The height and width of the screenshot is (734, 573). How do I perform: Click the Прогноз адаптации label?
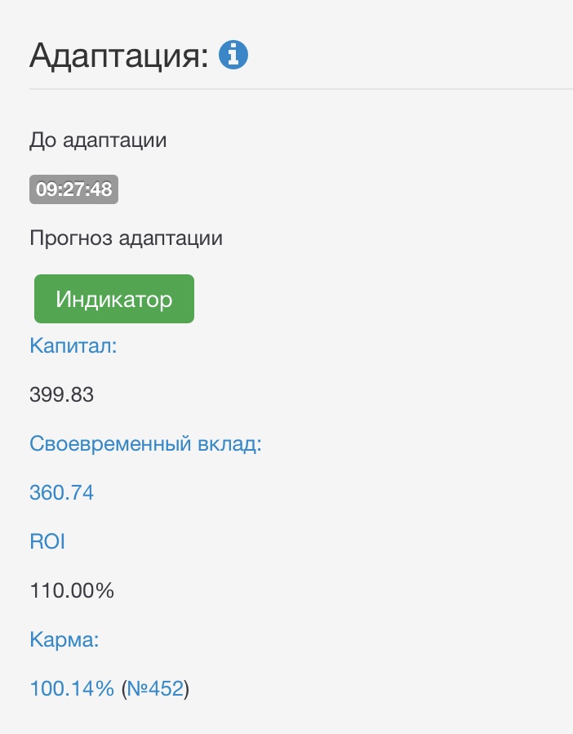tap(126, 238)
